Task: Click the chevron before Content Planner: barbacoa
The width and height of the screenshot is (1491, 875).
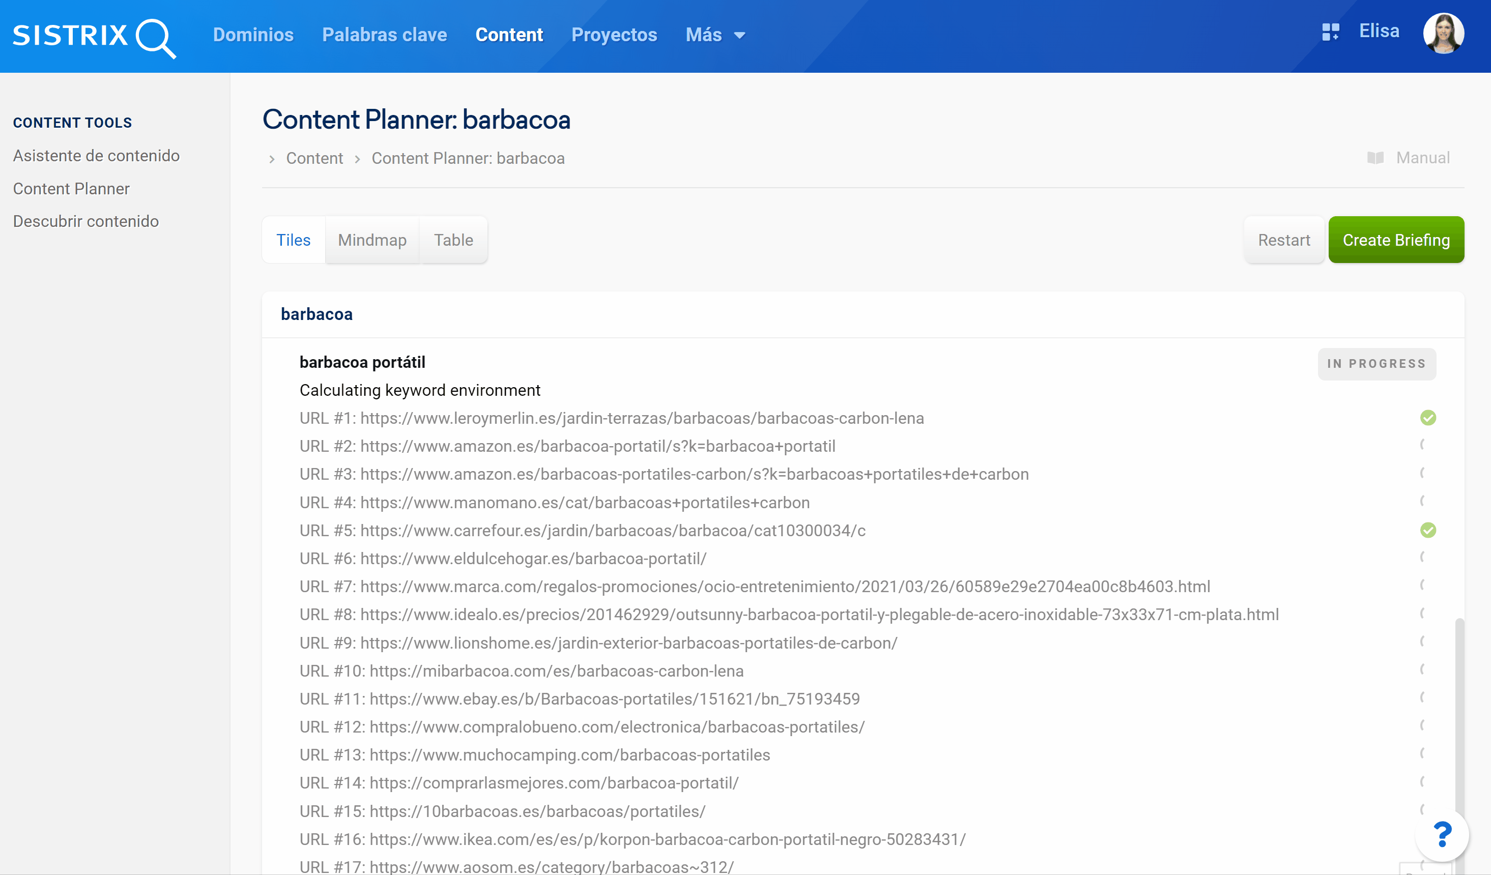Action: pyautogui.click(x=357, y=159)
